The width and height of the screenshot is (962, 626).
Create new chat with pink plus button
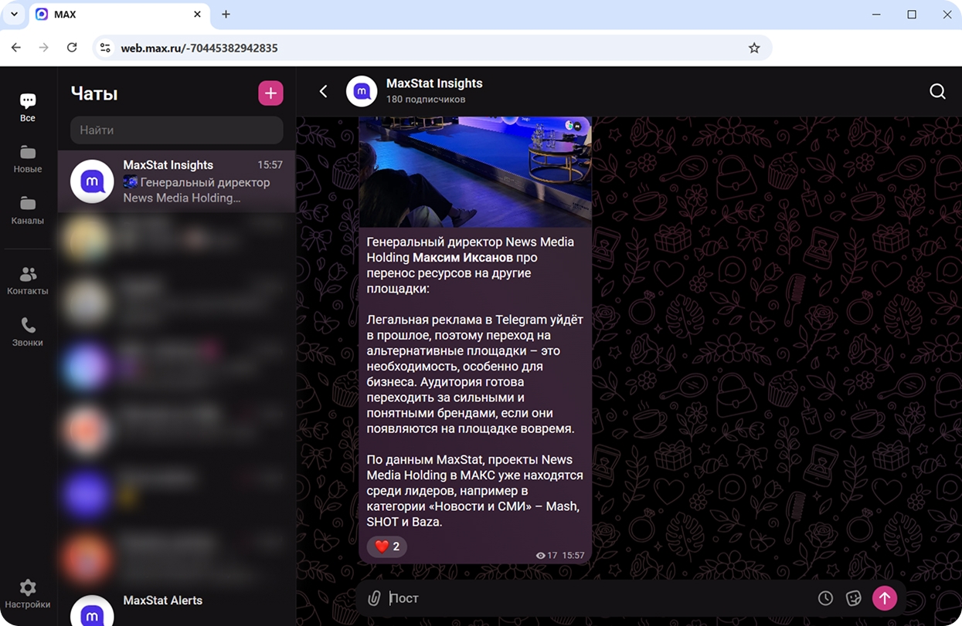(x=270, y=93)
